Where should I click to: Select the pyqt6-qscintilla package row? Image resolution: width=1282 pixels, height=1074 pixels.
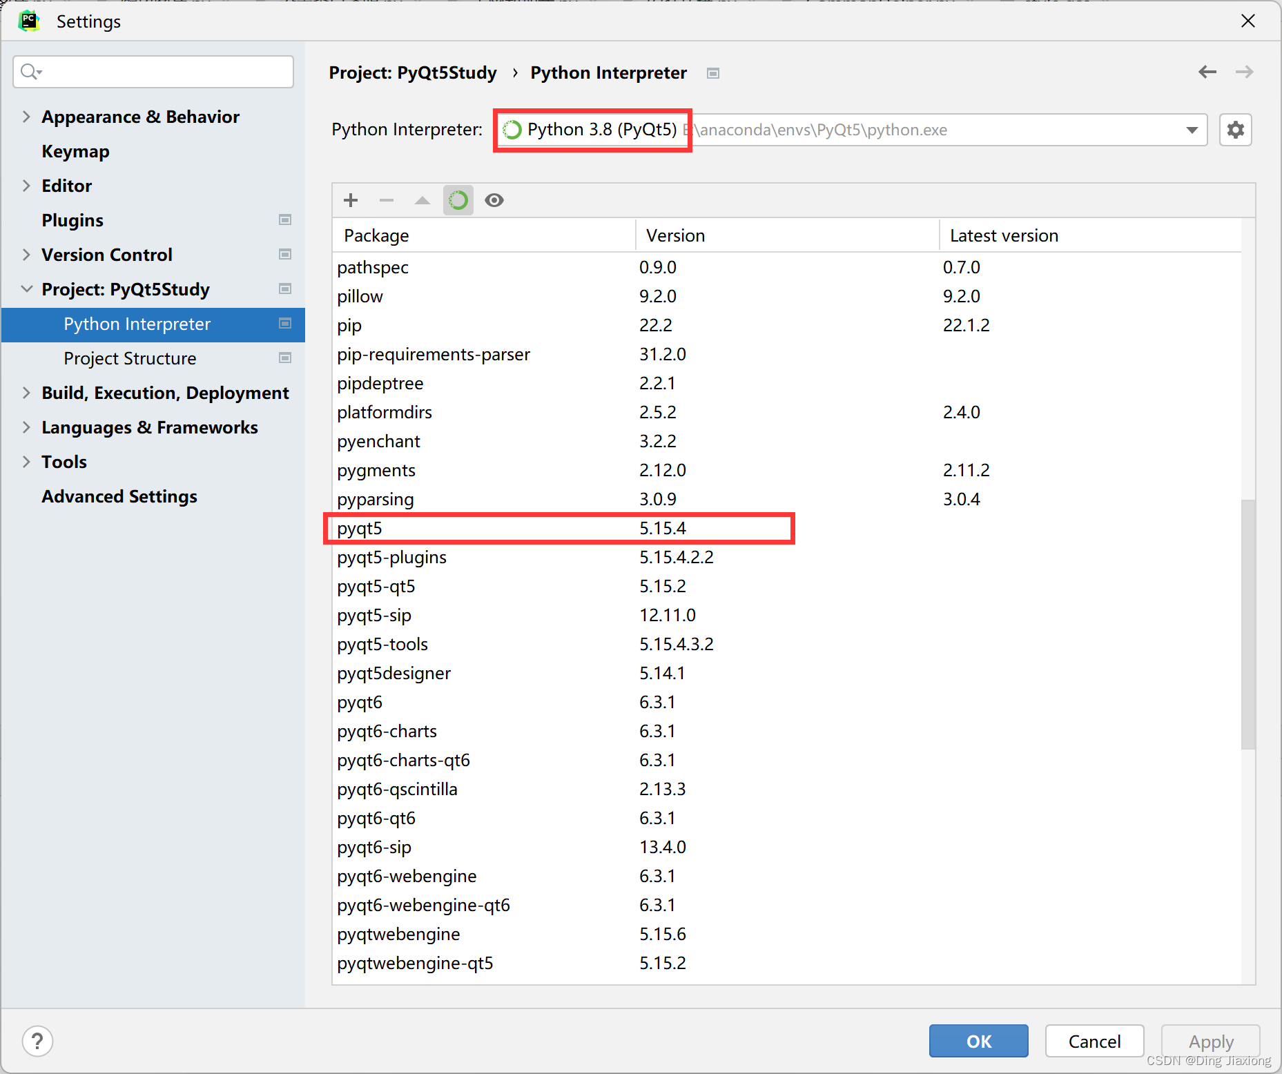click(x=787, y=789)
